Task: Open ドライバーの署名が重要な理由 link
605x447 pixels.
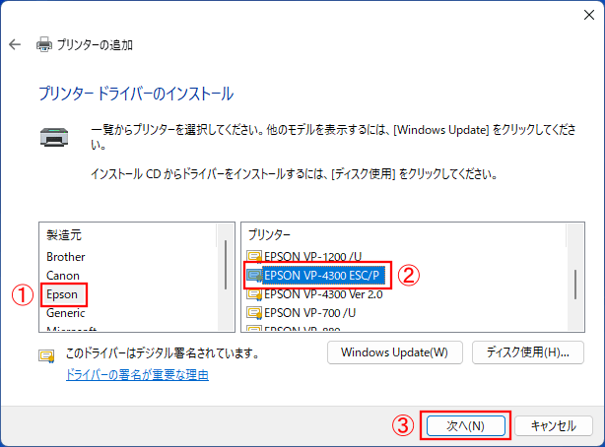Action: pos(137,375)
